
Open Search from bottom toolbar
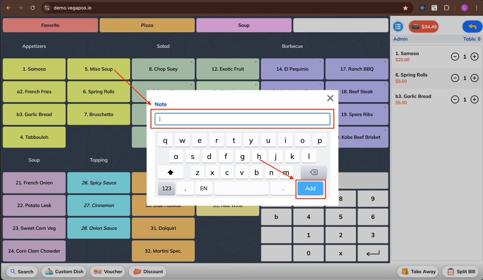click(x=22, y=272)
